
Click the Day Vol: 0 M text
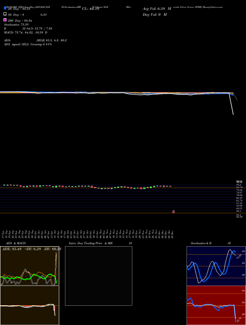[154, 14]
